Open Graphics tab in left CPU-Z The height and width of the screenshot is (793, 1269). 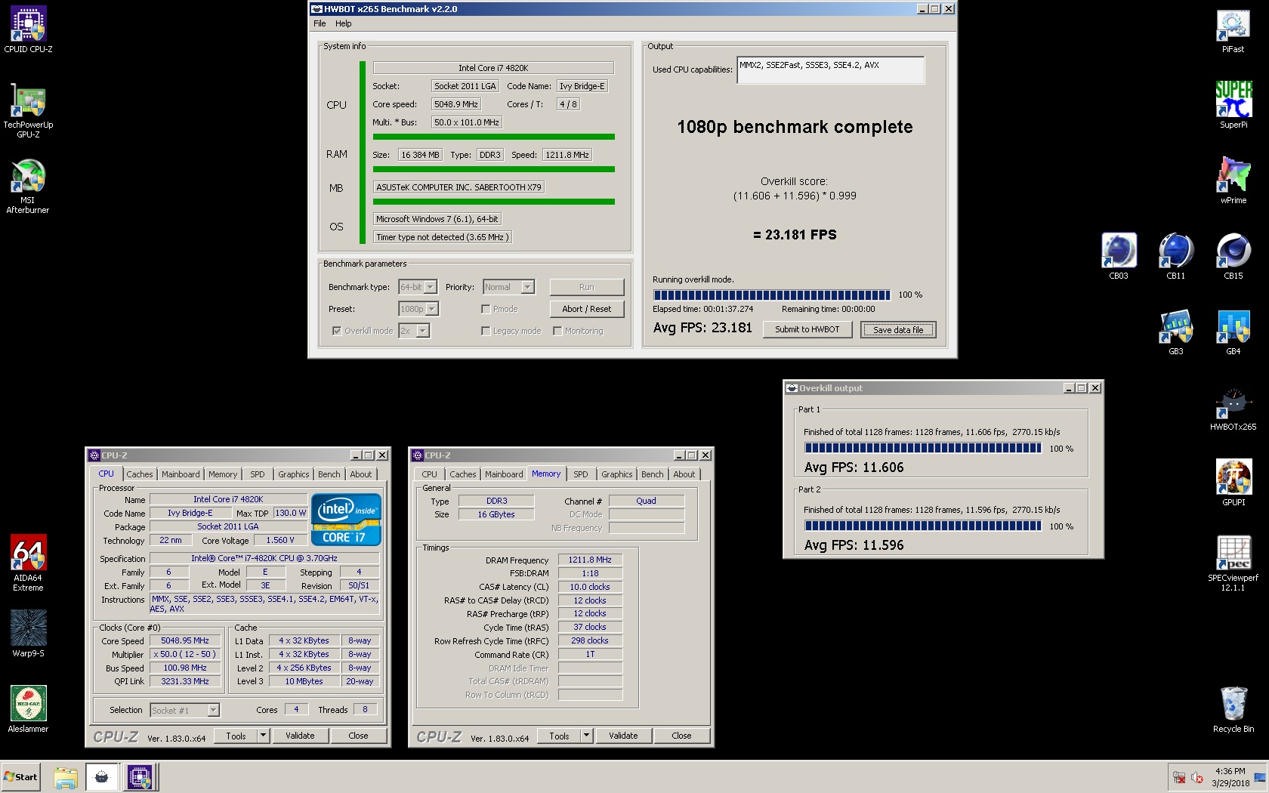(x=294, y=474)
